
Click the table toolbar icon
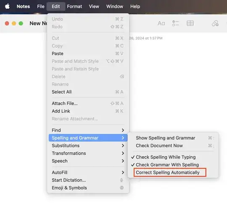190,23
